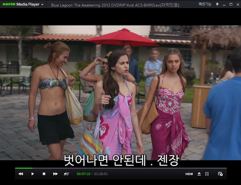This screenshot has height=185, width=241.
Task: Maximize the media player window
Action: point(231,4)
